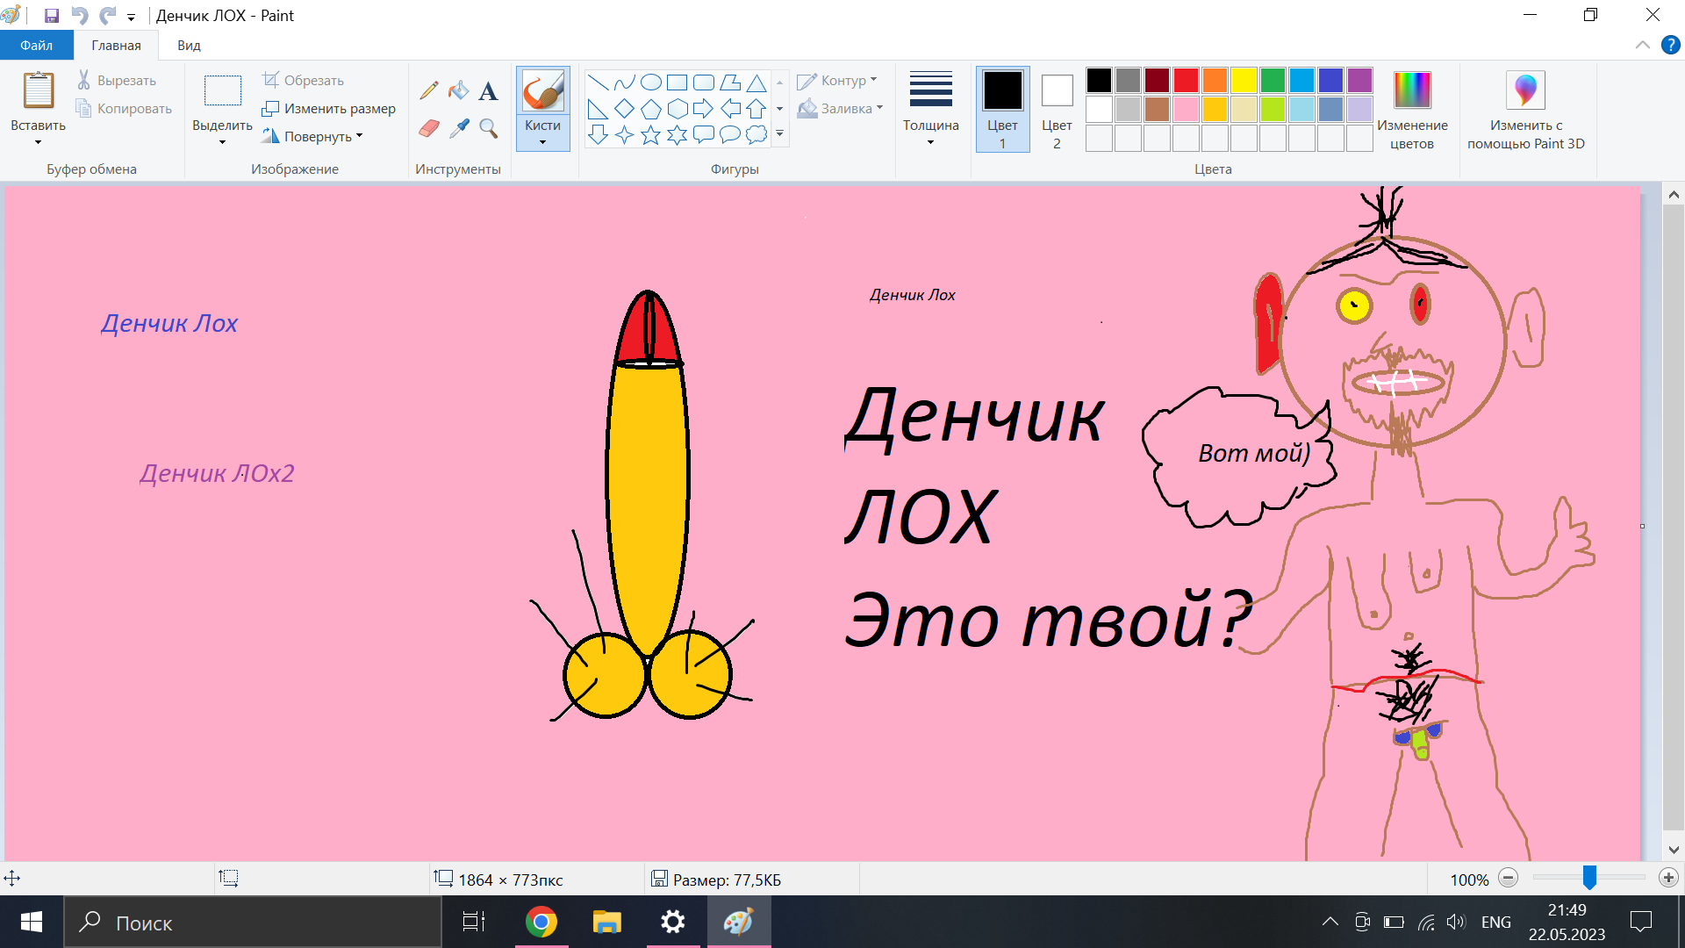This screenshot has width=1685, height=948.
Task: Select the Pencil tool
Action: point(429,90)
